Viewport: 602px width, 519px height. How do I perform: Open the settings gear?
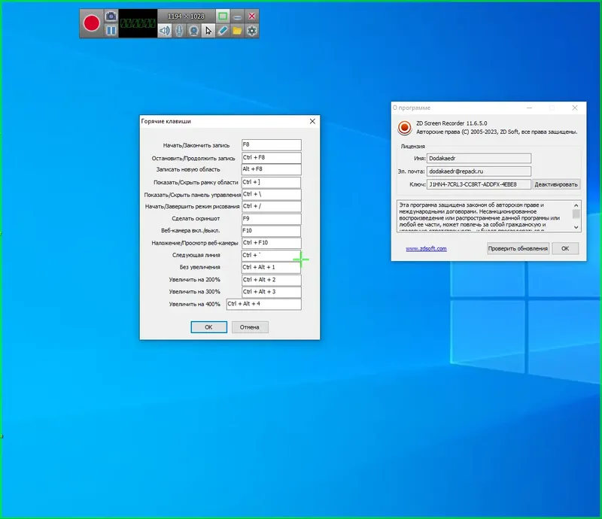click(251, 31)
